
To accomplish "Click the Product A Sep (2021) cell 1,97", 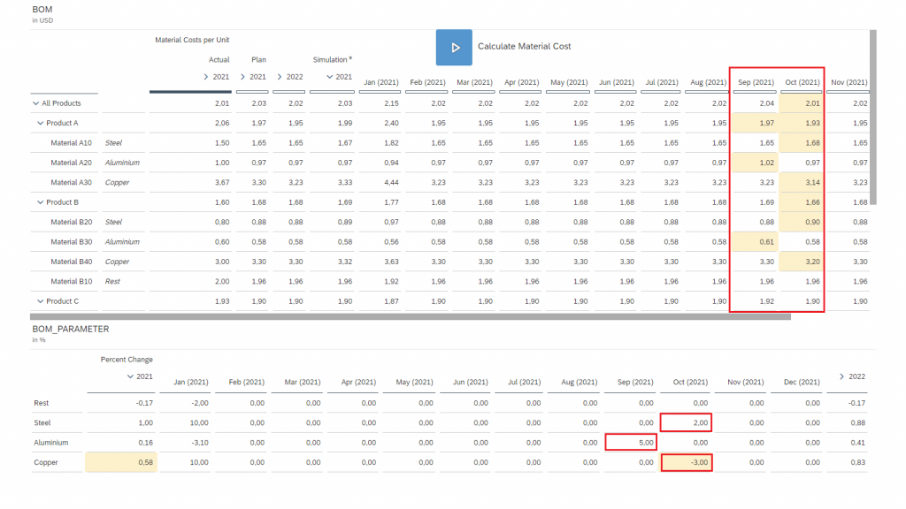I will point(755,123).
